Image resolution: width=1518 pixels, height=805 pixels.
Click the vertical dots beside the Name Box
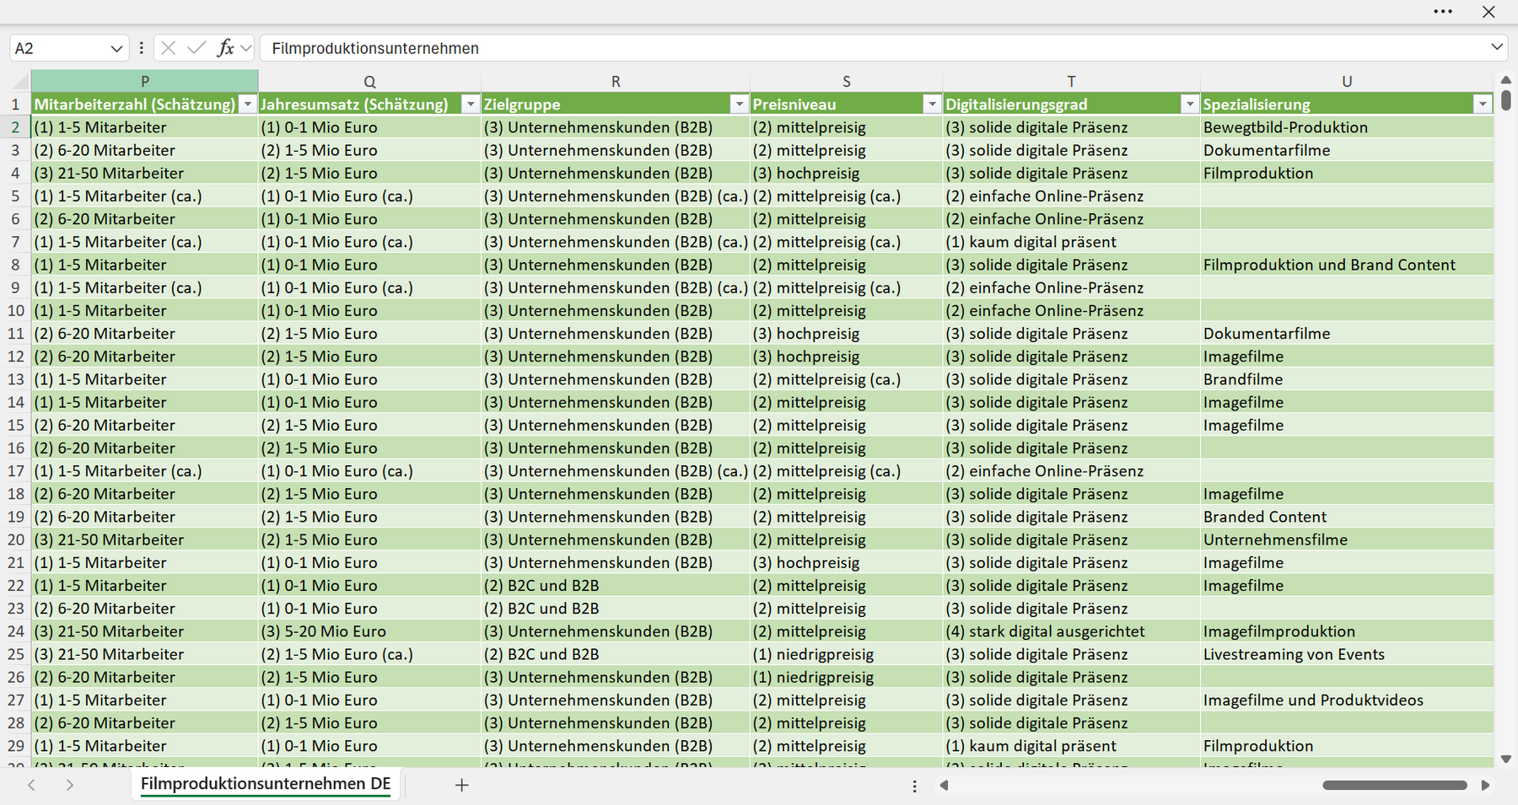pos(141,48)
